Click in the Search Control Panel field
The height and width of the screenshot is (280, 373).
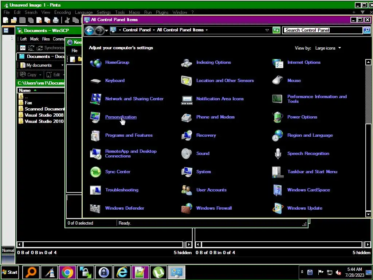tap(322, 30)
